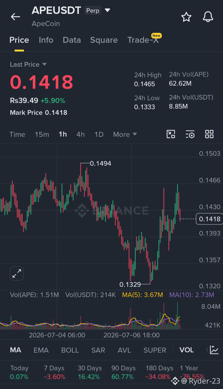Tap the 24h Low value 0.1333
The image size is (223, 389).
pos(144,107)
